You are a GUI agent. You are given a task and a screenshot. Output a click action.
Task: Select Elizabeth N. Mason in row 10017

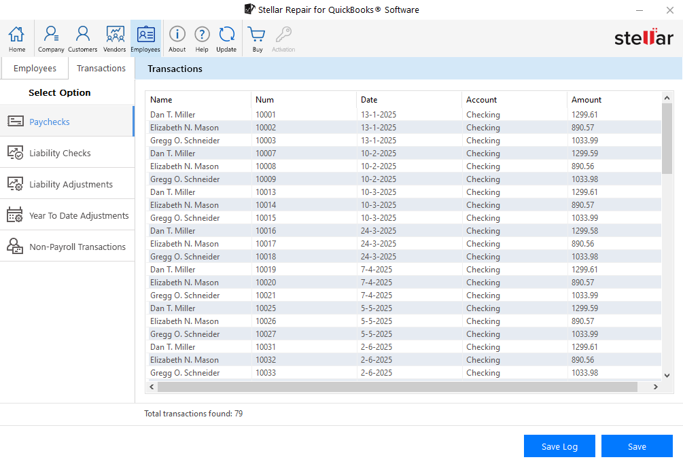(185, 244)
